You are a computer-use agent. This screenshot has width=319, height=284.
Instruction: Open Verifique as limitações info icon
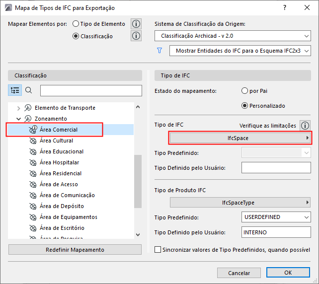point(306,125)
